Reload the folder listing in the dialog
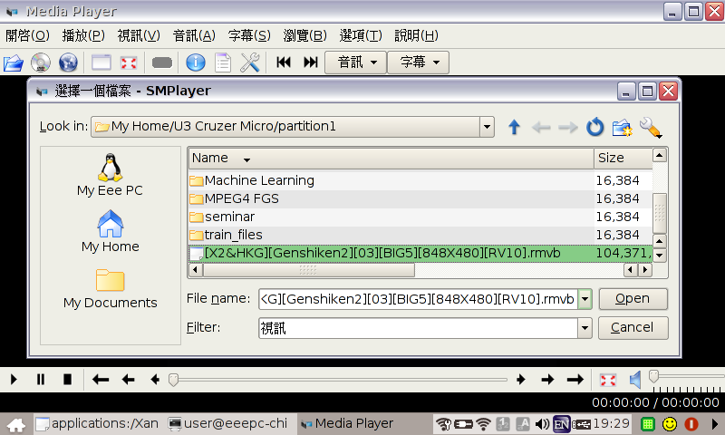Image resolution: width=725 pixels, height=435 pixels. [x=594, y=127]
